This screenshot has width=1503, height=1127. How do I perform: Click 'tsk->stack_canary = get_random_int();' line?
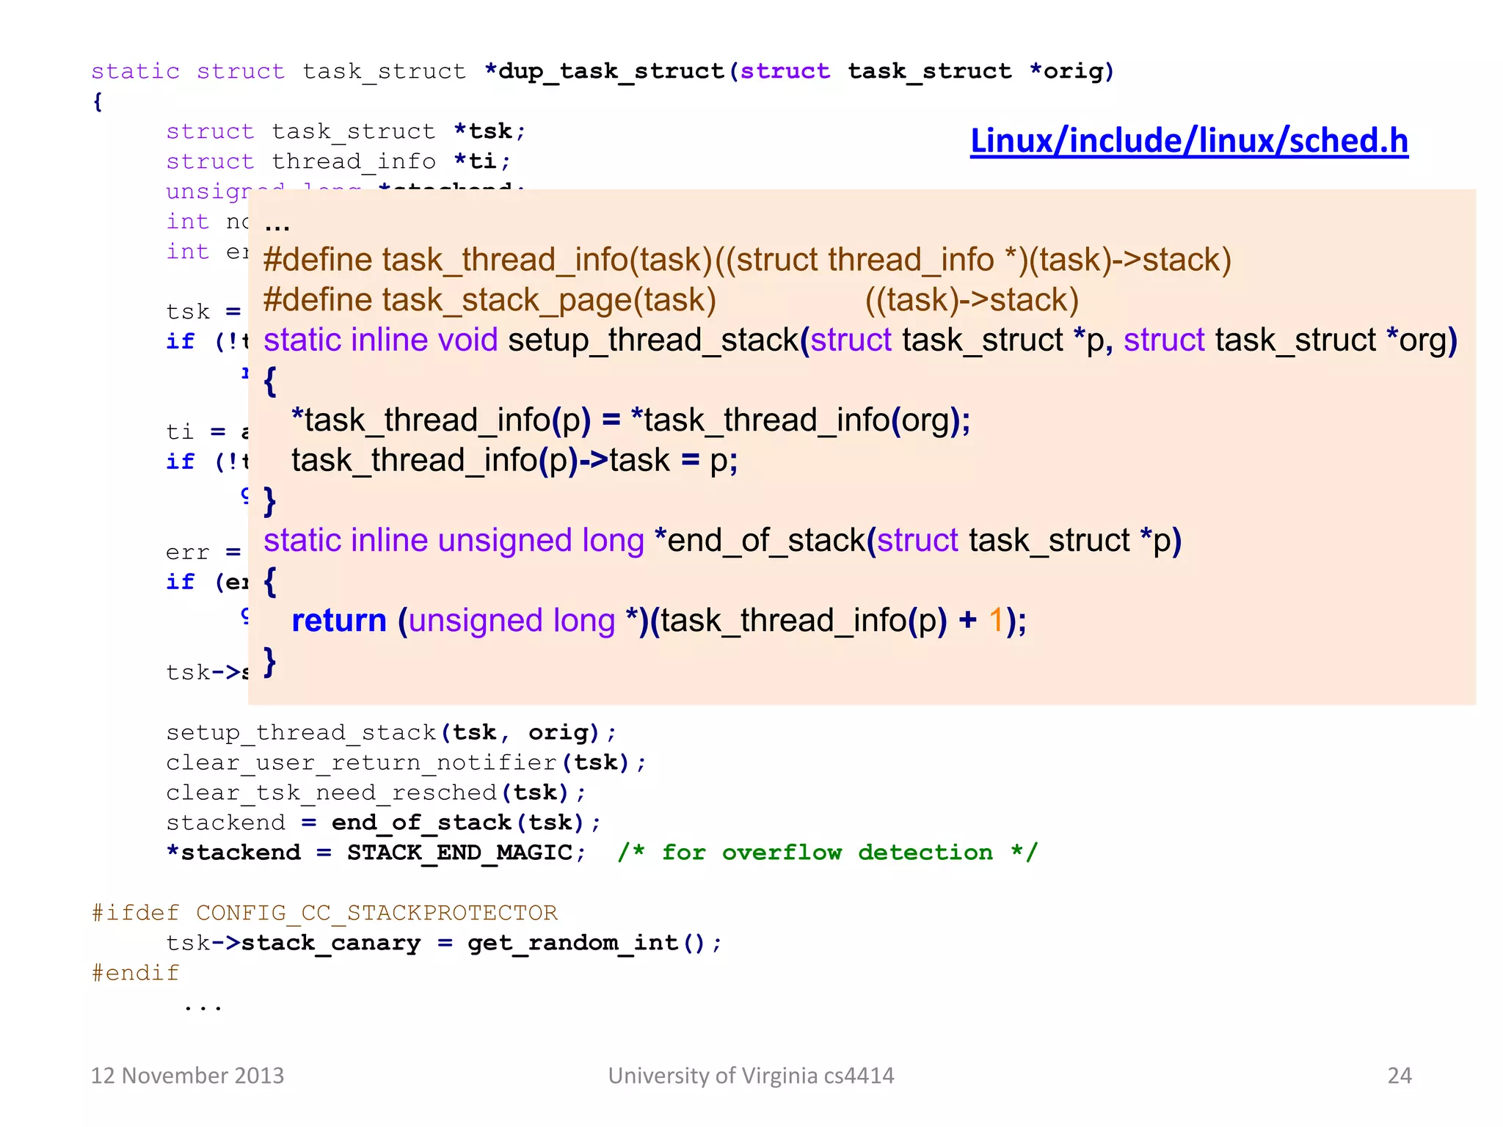pyautogui.click(x=444, y=943)
